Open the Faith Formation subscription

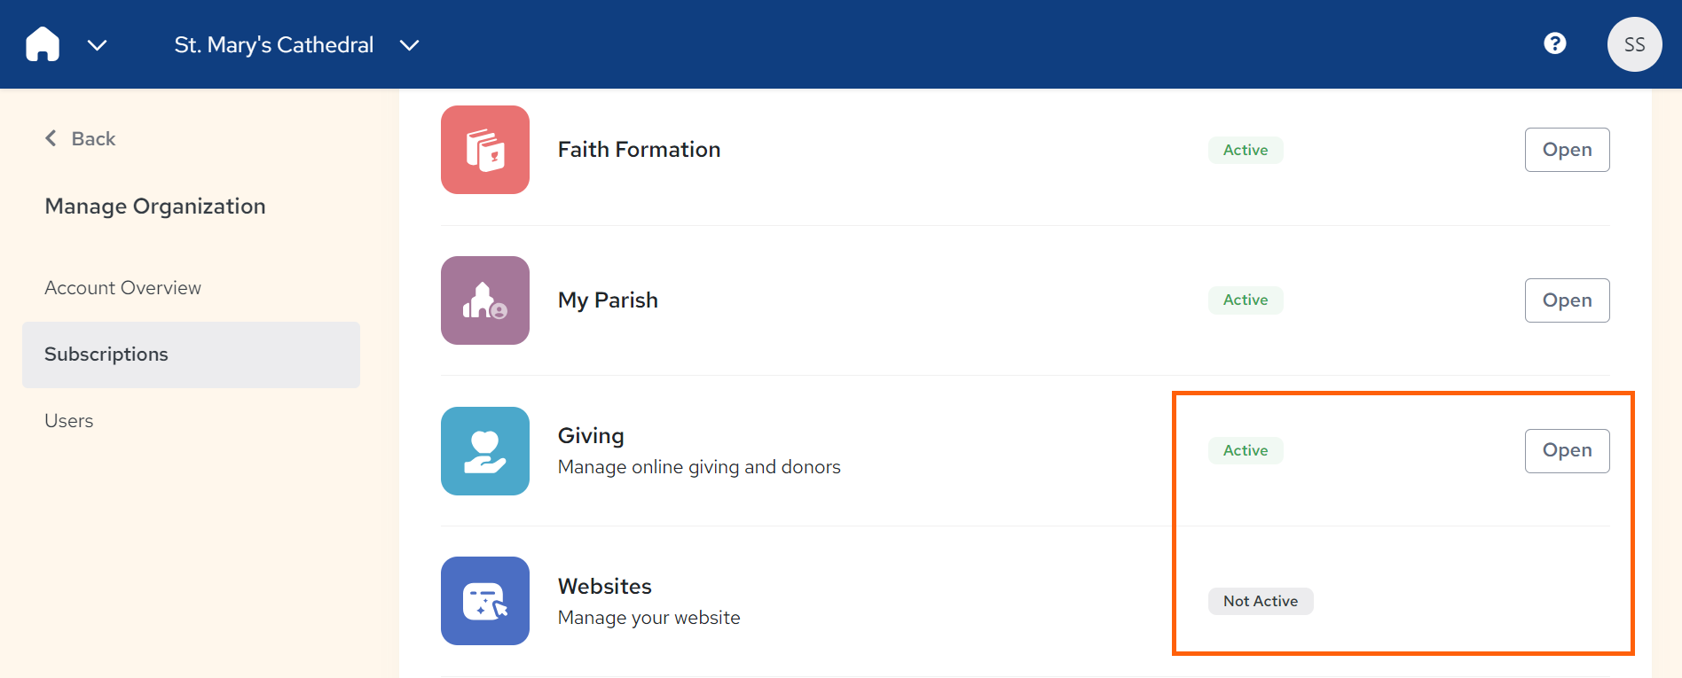pyautogui.click(x=1567, y=150)
